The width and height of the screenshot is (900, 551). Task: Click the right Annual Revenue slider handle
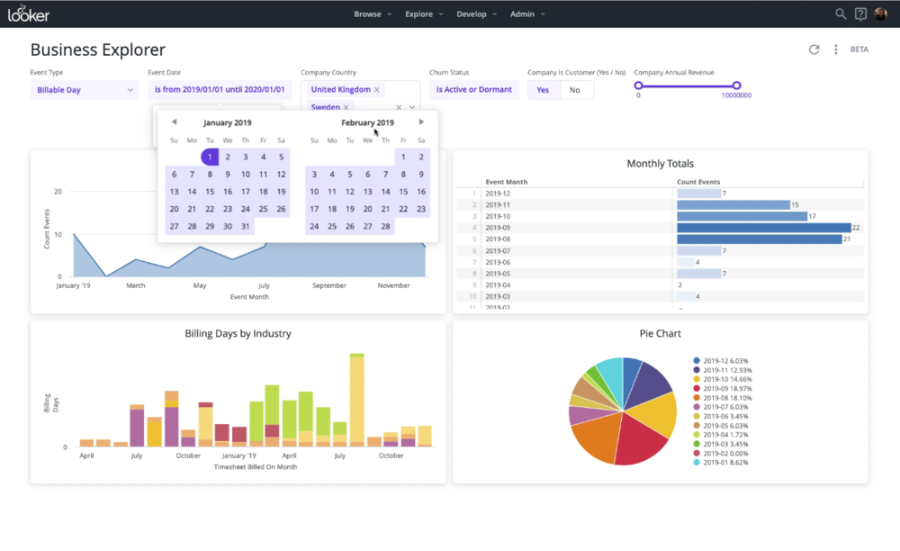[736, 86]
